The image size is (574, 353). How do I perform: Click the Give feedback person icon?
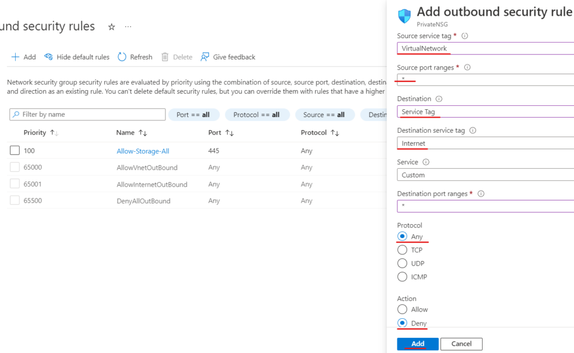coord(205,57)
